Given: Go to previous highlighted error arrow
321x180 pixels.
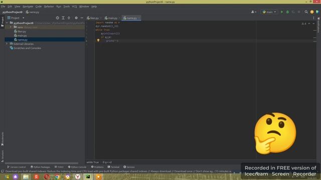Looking at the screenshot, I should click(x=309, y=23).
